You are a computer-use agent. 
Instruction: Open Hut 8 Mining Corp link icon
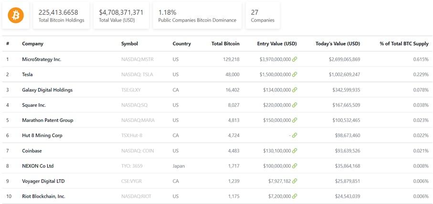[x=295, y=135]
